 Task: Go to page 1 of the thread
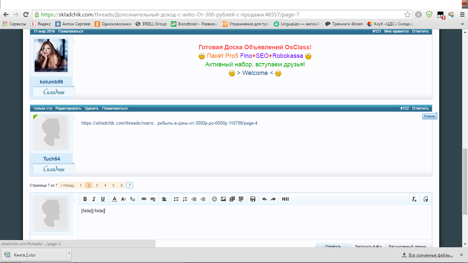[80, 185]
